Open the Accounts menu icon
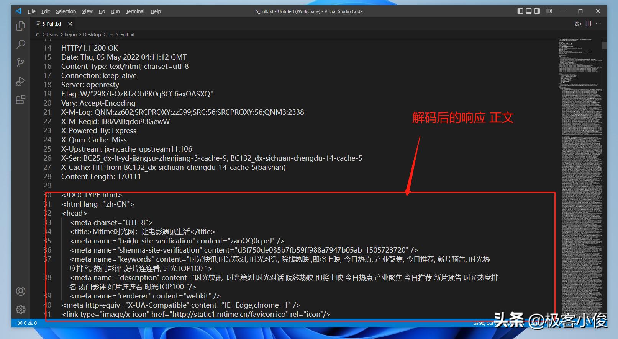 [21, 291]
